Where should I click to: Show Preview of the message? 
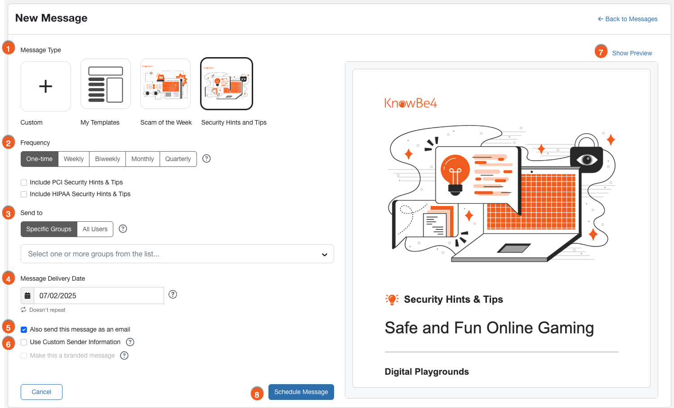[632, 53]
